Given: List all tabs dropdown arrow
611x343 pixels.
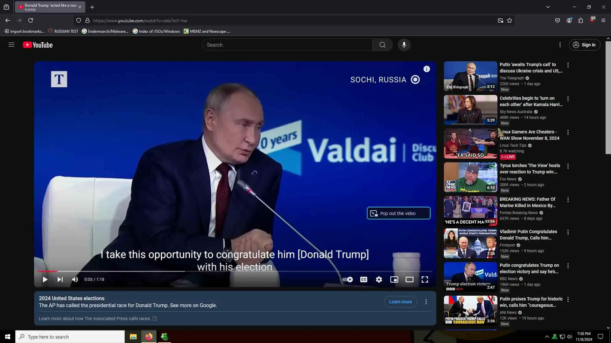Looking at the screenshot, I should [548, 7].
